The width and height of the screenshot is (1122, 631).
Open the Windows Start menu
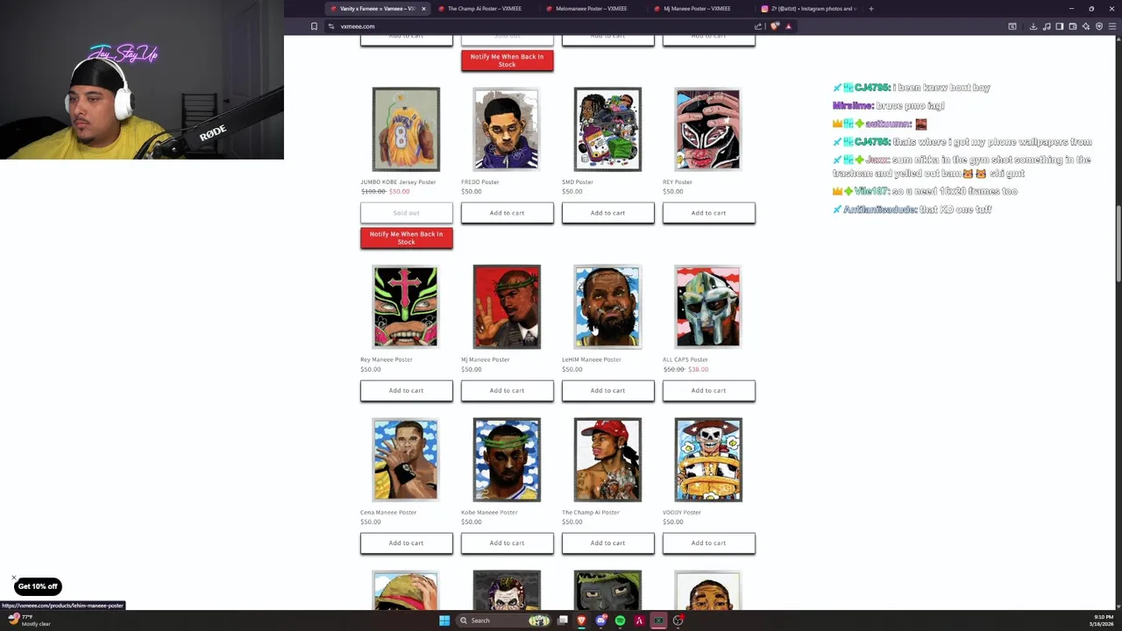444,620
